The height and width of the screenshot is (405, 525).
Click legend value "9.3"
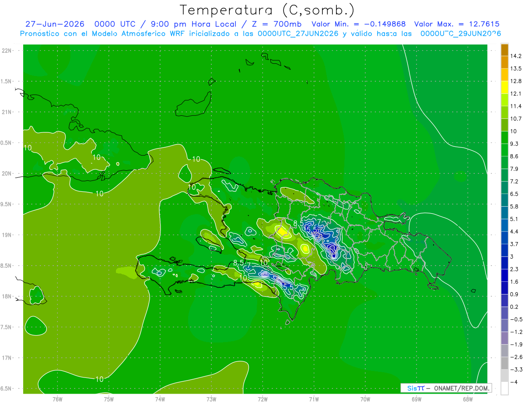click(x=514, y=143)
